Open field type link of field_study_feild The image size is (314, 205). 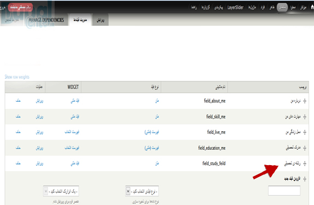[x=157, y=163]
